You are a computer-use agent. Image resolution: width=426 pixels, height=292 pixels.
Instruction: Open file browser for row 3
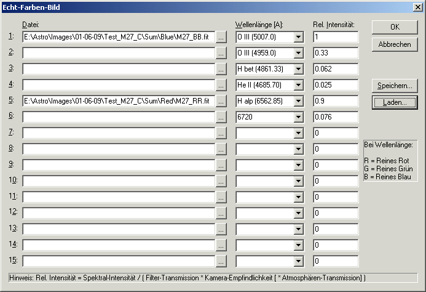coord(221,69)
